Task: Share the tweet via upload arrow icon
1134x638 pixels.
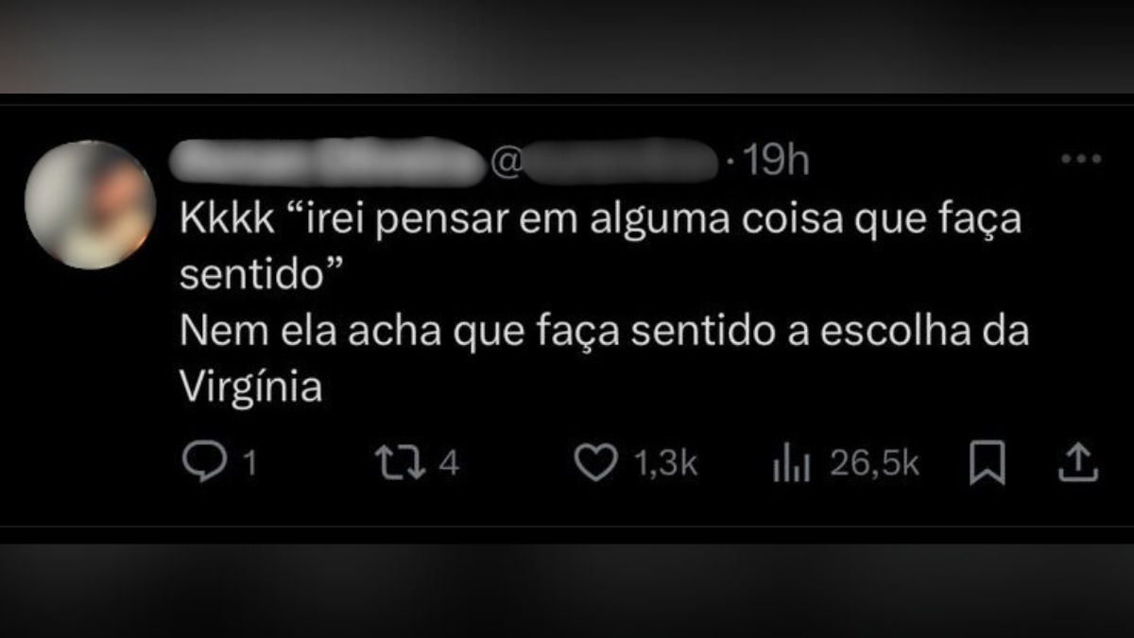Action: click(x=1076, y=463)
